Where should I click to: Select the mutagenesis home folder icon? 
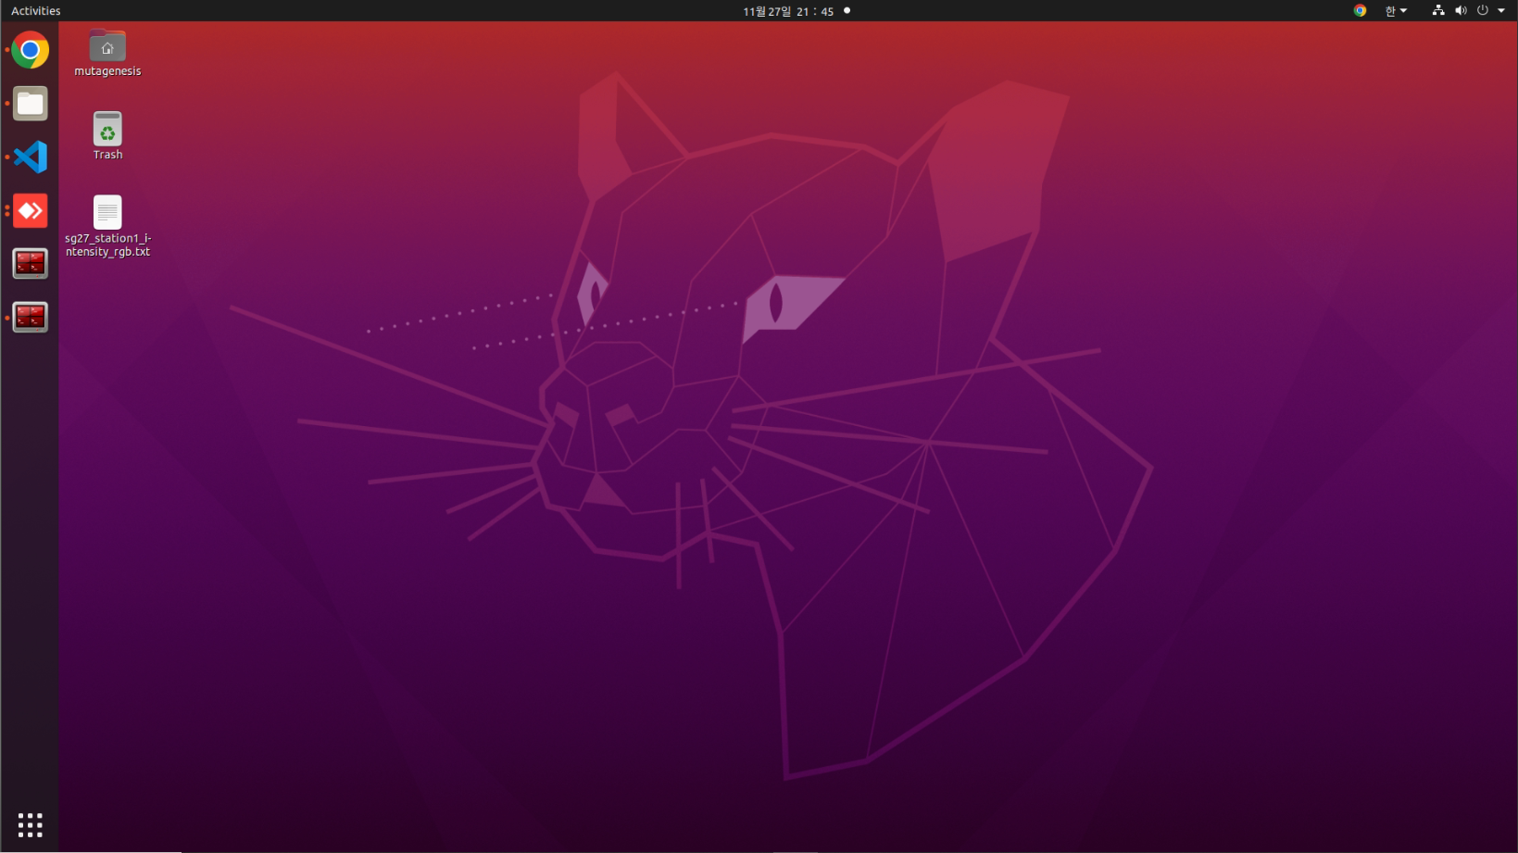coord(107,46)
